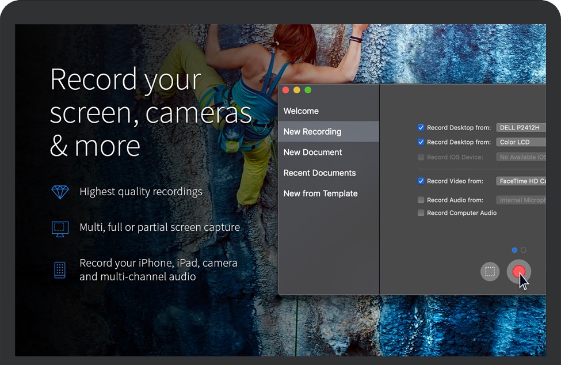Select Welcome in the sidebar
The image size is (561, 365).
301,111
